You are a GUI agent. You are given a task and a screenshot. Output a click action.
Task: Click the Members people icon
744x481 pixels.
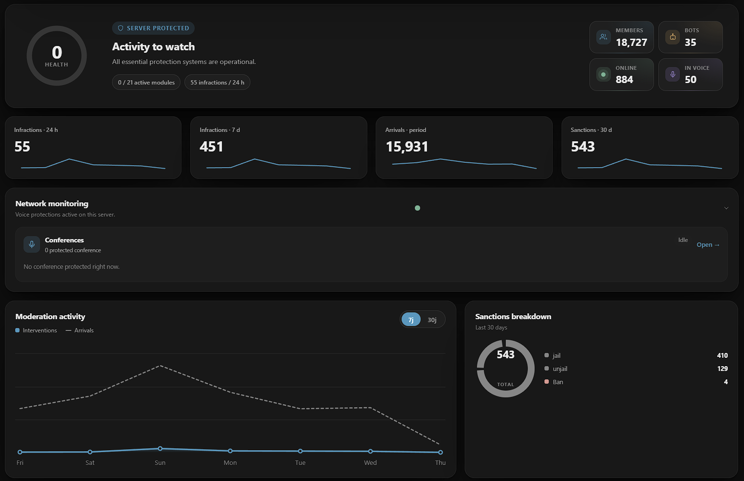(x=604, y=37)
